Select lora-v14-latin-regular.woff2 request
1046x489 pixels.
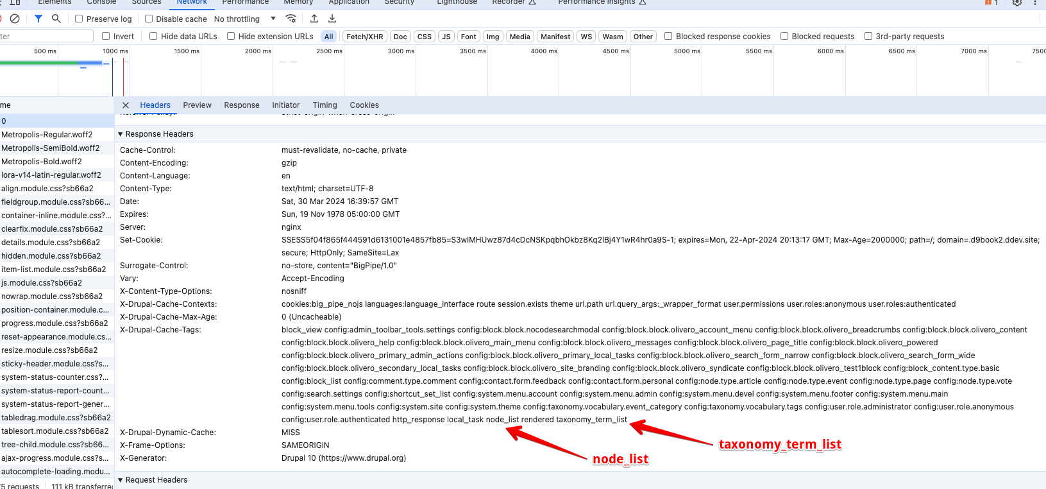[x=57, y=175]
